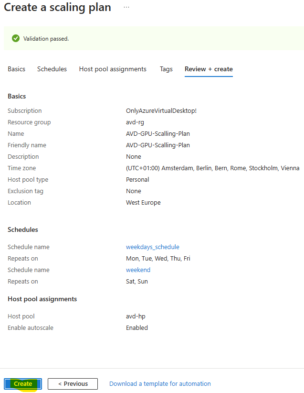Click host pool type value Personal

point(137,179)
